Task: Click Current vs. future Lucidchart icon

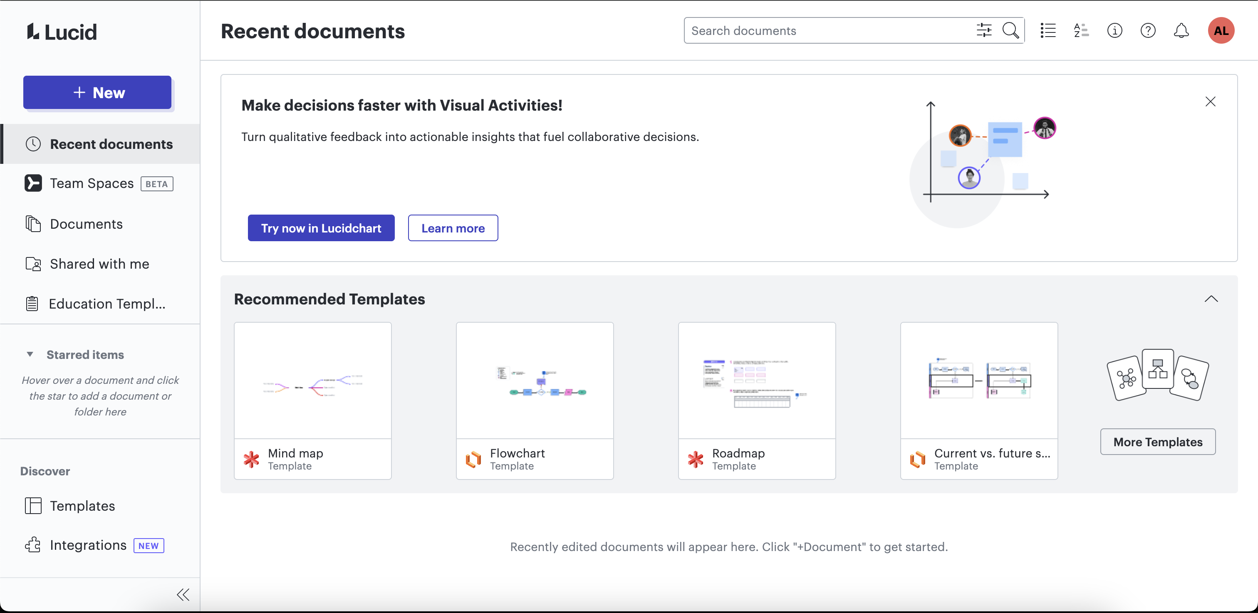Action: 918,459
